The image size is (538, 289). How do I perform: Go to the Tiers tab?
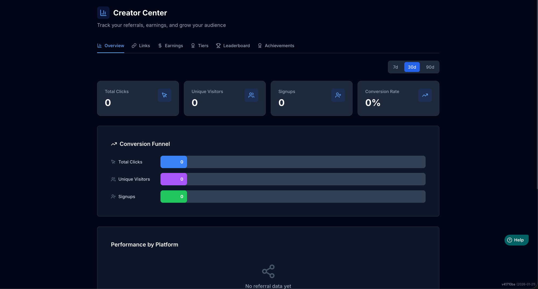(200, 46)
